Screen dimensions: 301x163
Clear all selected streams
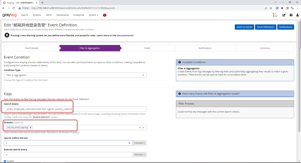pos(140,128)
